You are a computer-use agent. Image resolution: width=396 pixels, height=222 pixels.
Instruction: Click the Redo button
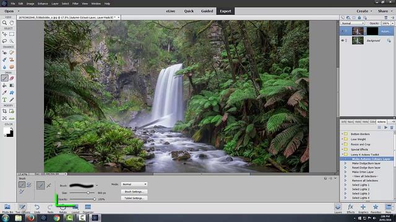coord(50,208)
